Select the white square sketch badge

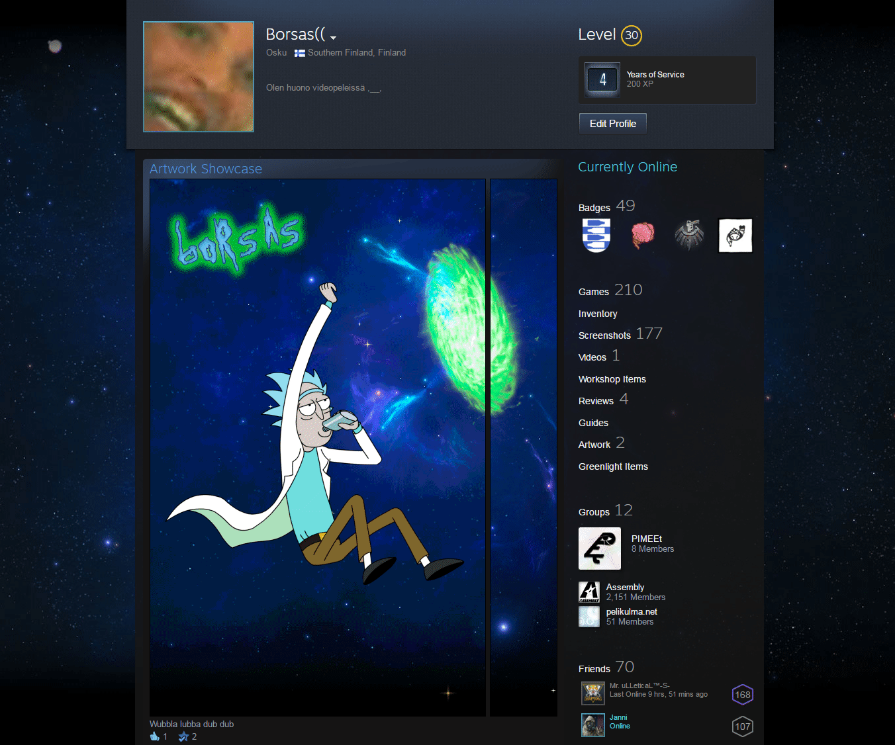coord(735,236)
